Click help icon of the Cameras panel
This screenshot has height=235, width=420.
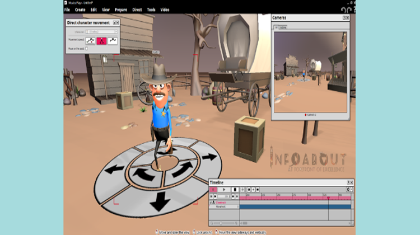point(344,18)
